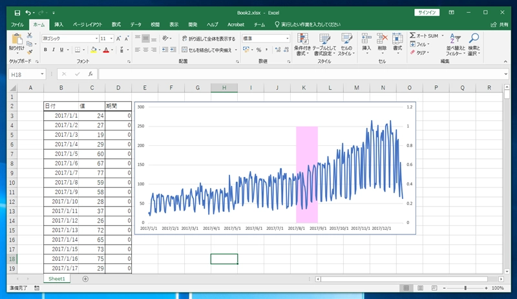517x299 pixels.
Task: Click the Paste clipboard icon
Action: pyautogui.click(x=17, y=39)
